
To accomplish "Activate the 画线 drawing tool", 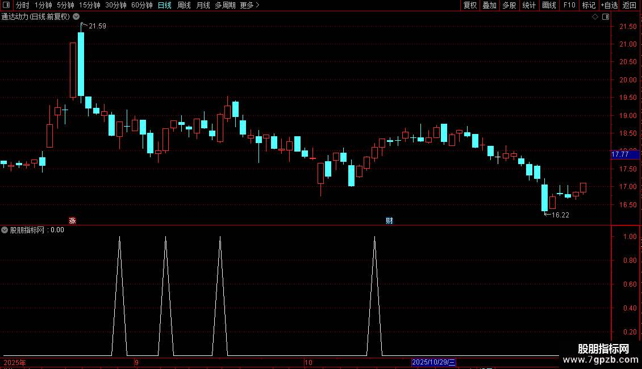I will [x=549, y=5].
